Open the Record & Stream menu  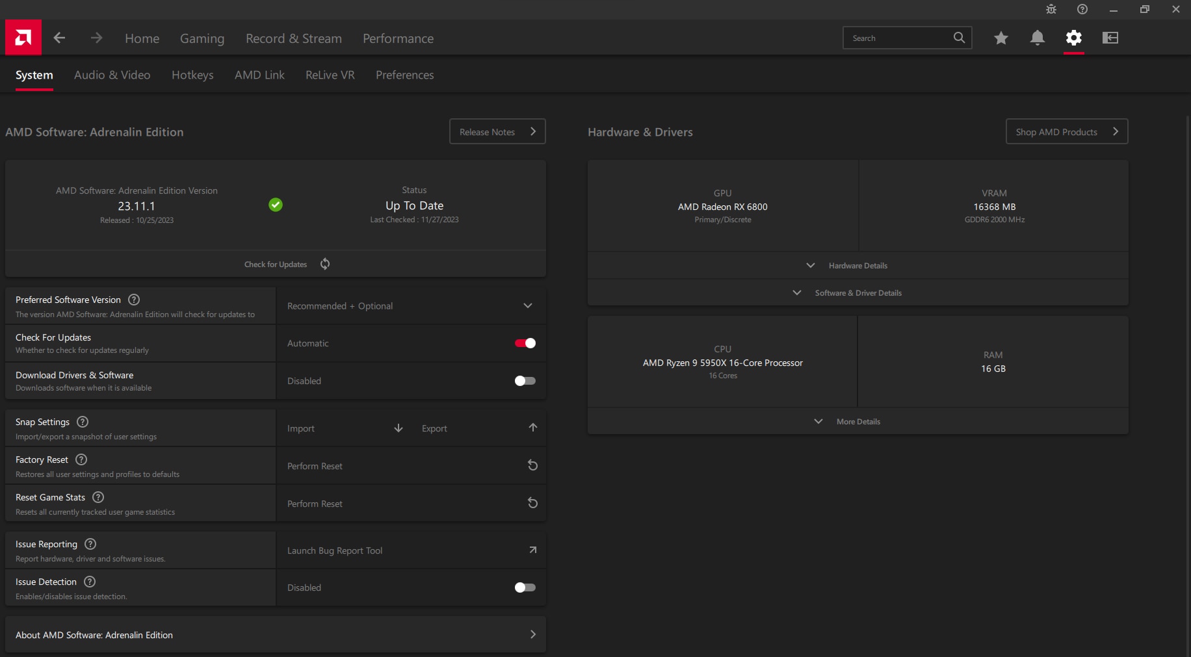[294, 38]
